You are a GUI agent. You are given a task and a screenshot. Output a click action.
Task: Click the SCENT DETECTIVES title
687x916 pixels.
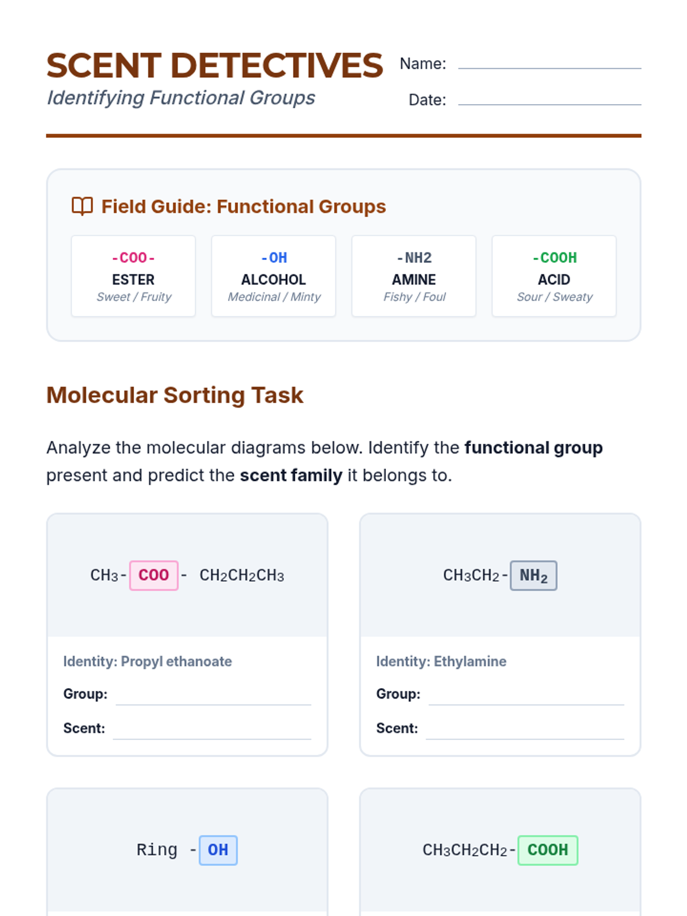(x=215, y=65)
